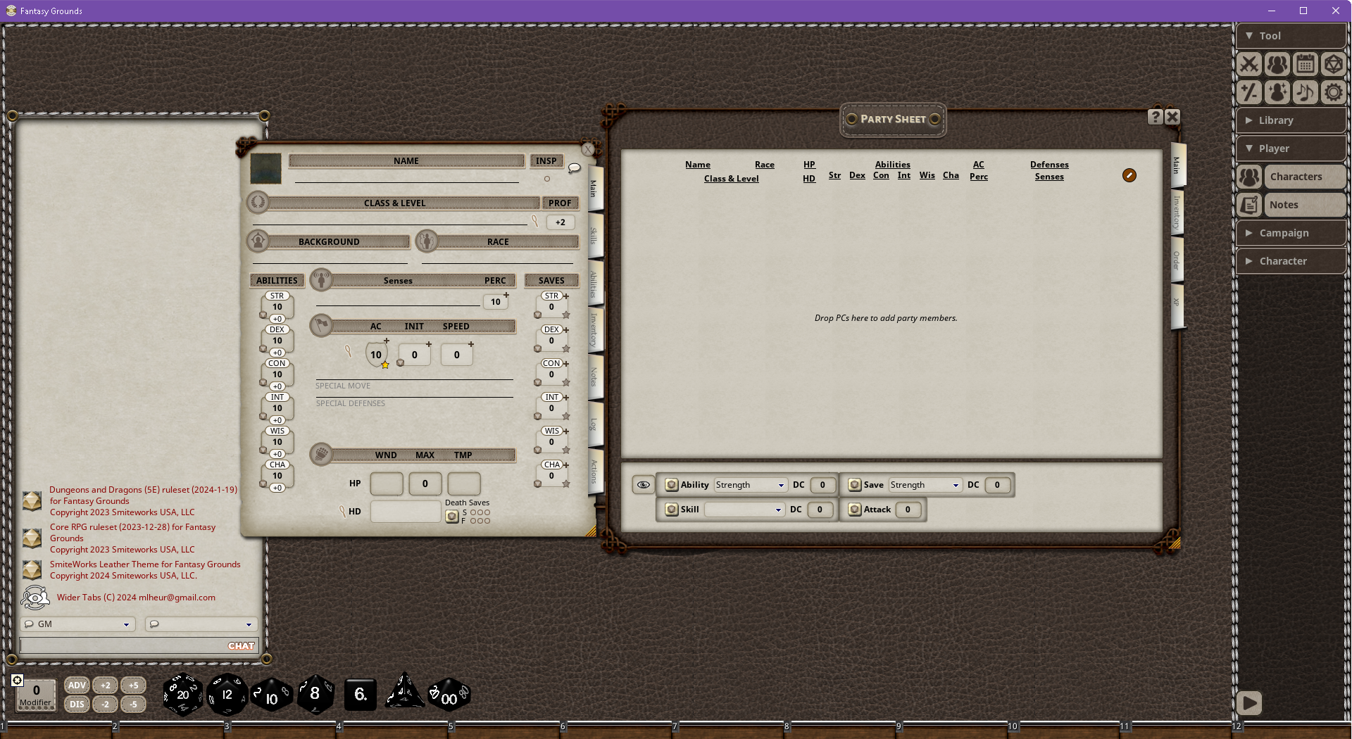The height and width of the screenshot is (739, 1352).
Task: Collapse the Tool sidebar section
Action: tap(1291, 36)
